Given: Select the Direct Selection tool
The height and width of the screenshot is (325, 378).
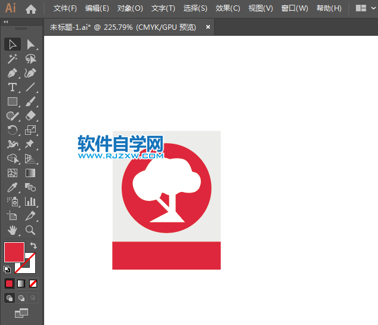Looking at the screenshot, I should point(30,44).
